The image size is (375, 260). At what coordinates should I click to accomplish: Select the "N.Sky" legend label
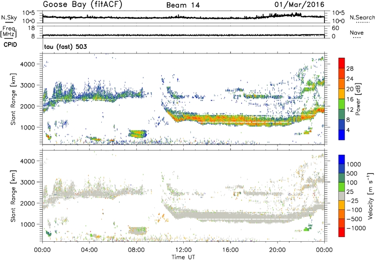click(x=9, y=17)
